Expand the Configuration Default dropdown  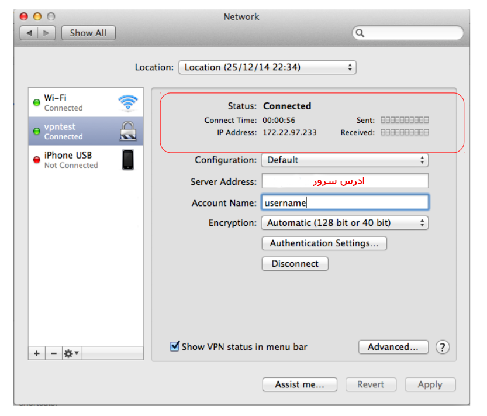point(345,160)
